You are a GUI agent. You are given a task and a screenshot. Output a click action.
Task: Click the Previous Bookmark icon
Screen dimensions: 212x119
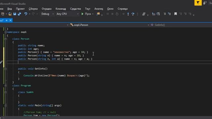point(181,14)
